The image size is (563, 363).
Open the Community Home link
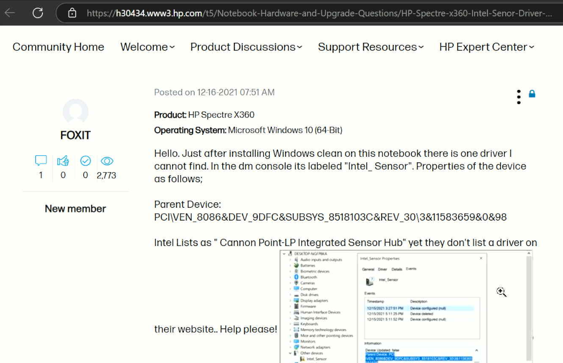pos(58,47)
